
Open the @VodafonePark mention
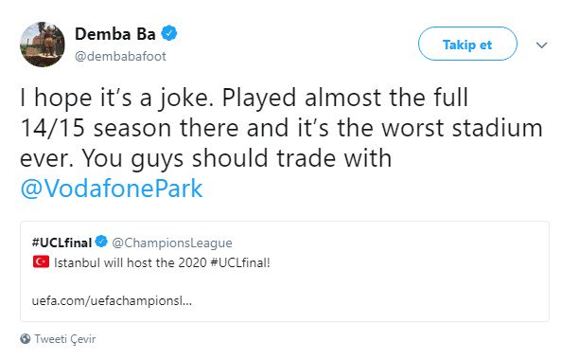111,189
